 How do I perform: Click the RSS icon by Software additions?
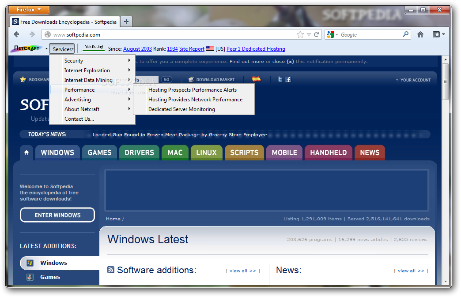pos(111,270)
